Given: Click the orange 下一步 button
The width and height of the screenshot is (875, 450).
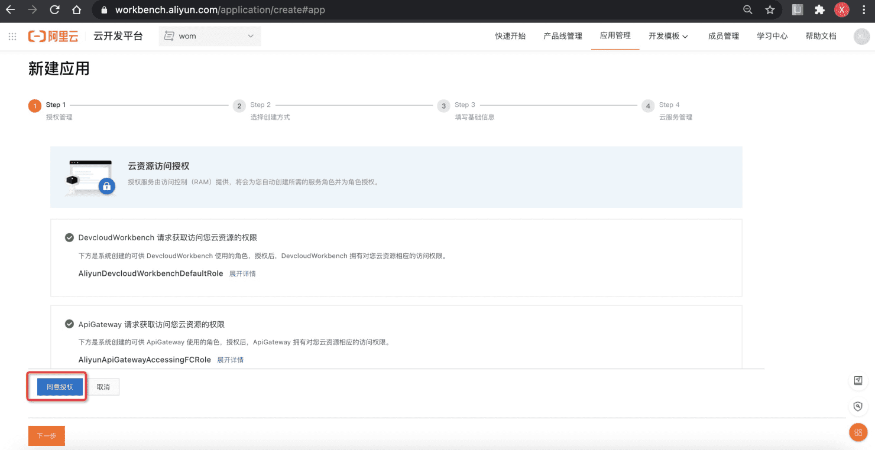Looking at the screenshot, I should (47, 436).
